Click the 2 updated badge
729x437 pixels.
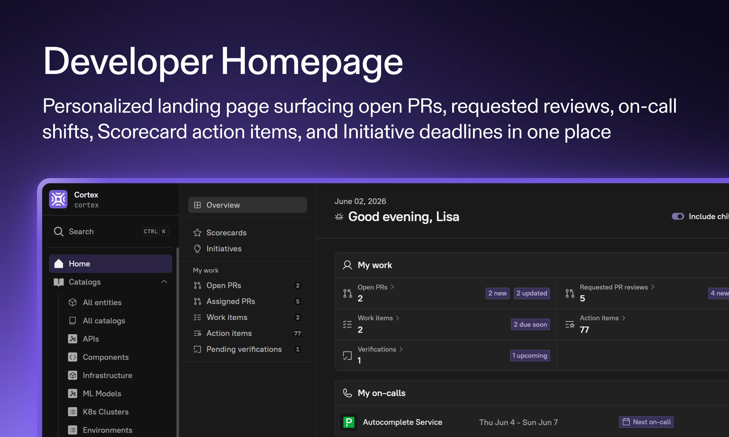pyautogui.click(x=532, y=293)
